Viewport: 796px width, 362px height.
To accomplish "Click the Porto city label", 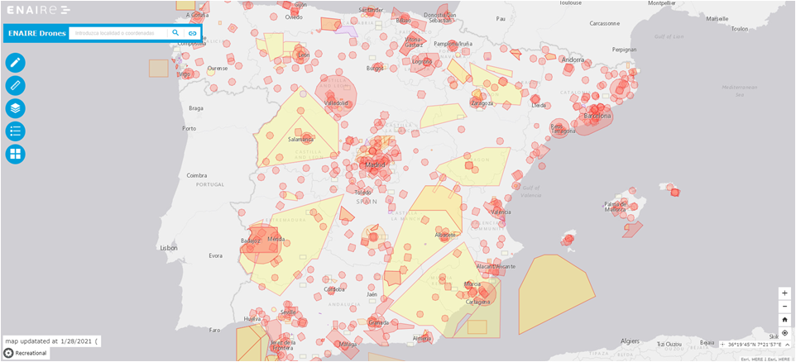I will pos(189,128).
